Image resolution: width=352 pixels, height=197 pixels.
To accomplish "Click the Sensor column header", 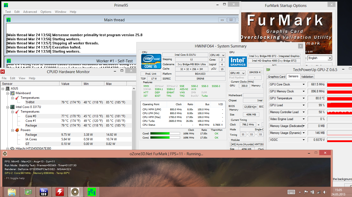I will tap(30, 84).
